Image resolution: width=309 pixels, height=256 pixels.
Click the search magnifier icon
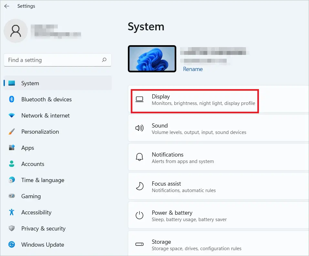[104, 60]
